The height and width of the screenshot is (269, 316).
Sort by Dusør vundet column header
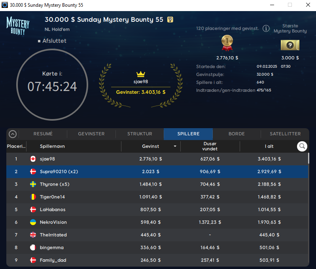coord(210,146)
